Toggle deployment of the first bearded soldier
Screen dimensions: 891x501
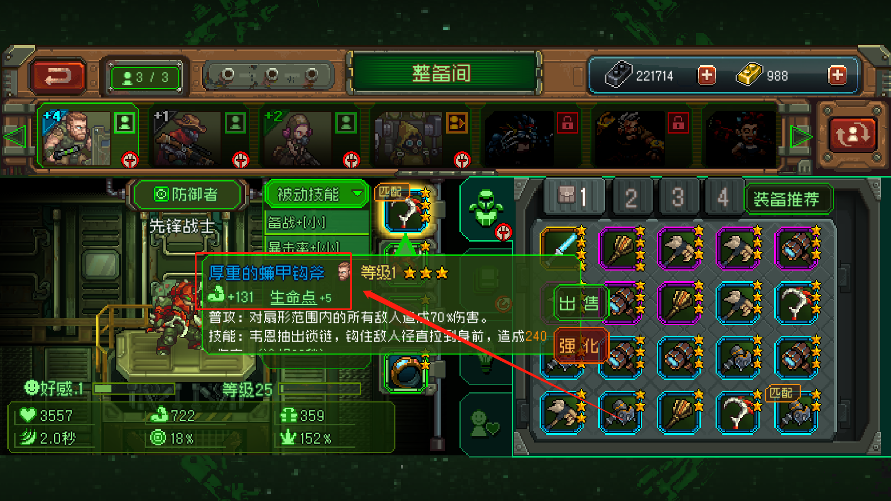125,123
